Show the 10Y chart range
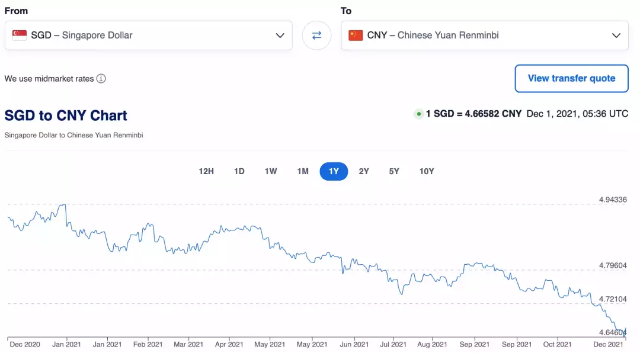This screenshot has width=640, height=353. coord(427,172)
